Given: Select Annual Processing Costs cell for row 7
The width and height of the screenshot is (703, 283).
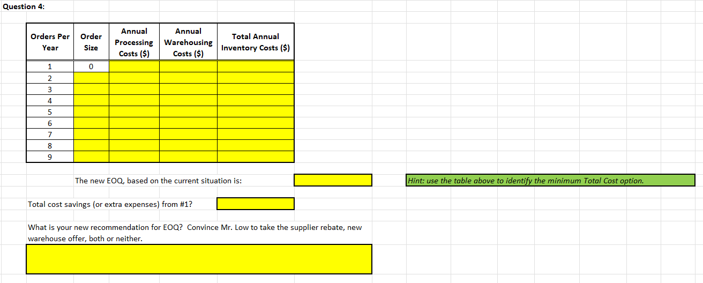Looking at the screenshot, I should point(134,134).
